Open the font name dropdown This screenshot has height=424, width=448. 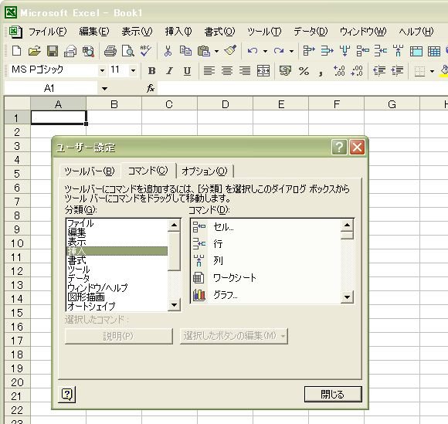click(x=102, y=70)
